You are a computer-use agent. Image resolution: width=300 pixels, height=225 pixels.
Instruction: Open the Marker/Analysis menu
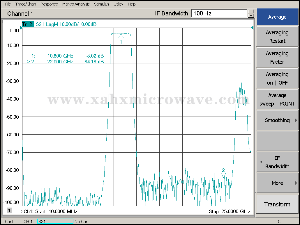tap(76, 4)
